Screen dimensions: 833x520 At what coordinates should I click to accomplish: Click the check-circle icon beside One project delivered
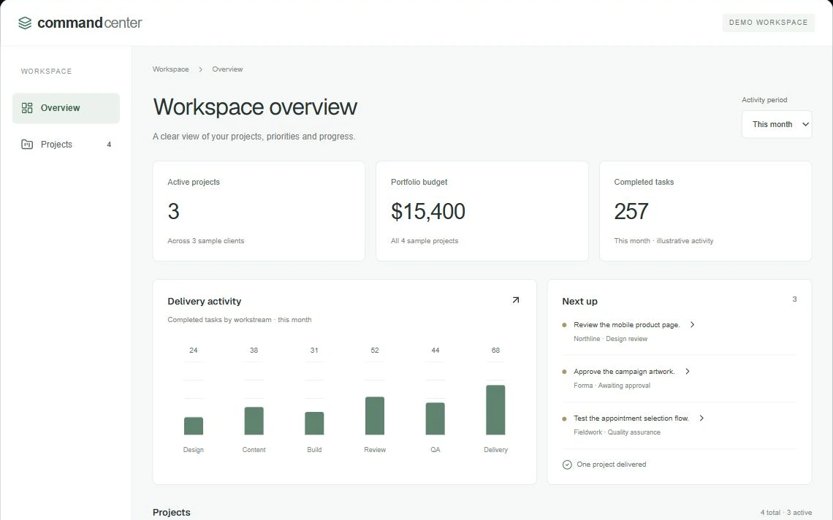click(x=567, y=464)
